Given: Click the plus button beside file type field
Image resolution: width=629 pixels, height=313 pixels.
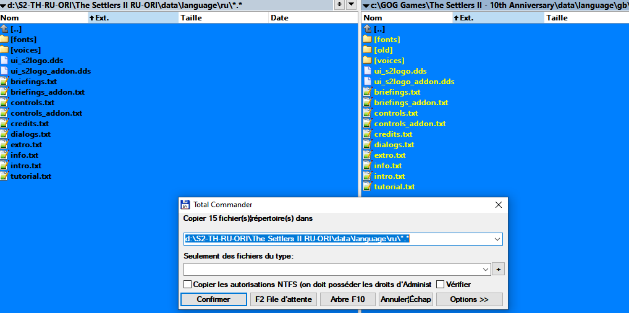Looking at the screenshot, I should tap(498, 269).
